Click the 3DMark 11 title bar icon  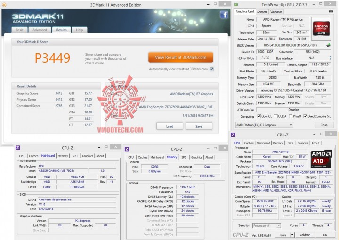click(4, 5)
